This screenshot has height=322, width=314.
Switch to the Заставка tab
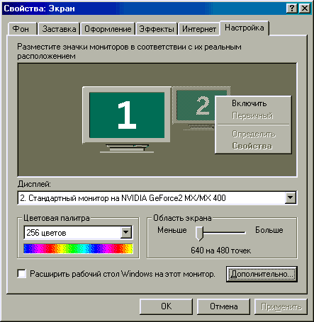point(59,29)
